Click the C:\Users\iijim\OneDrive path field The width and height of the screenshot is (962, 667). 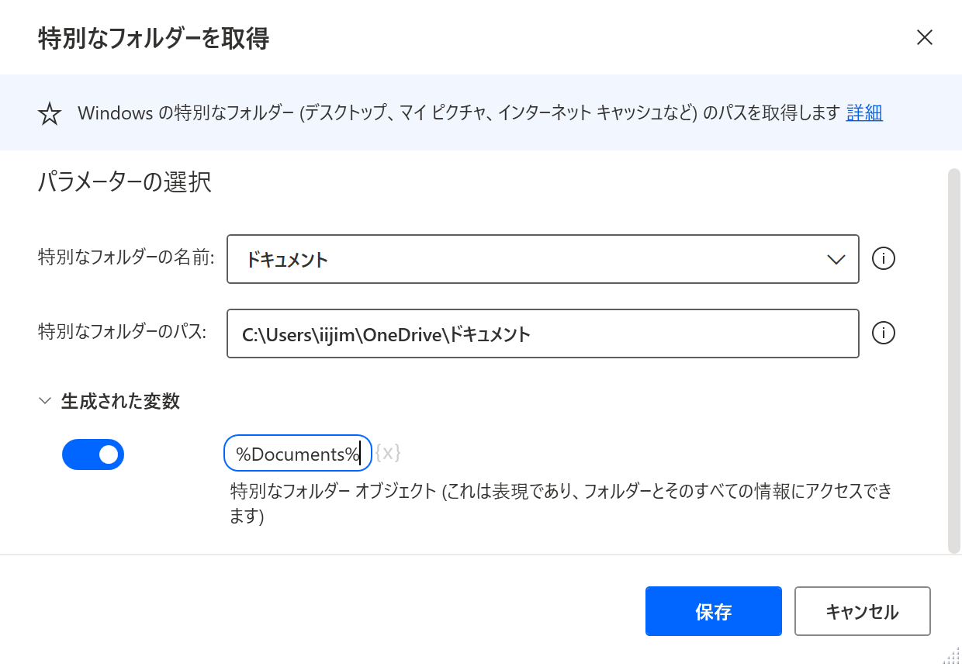click(543, 333)
